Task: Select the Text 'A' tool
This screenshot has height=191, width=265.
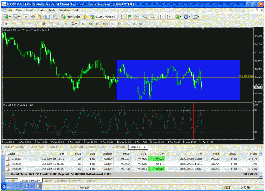Action: click(x=59, y=24)
